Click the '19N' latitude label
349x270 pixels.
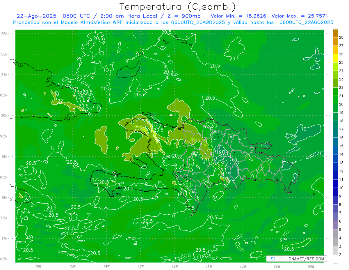[4, 157]
